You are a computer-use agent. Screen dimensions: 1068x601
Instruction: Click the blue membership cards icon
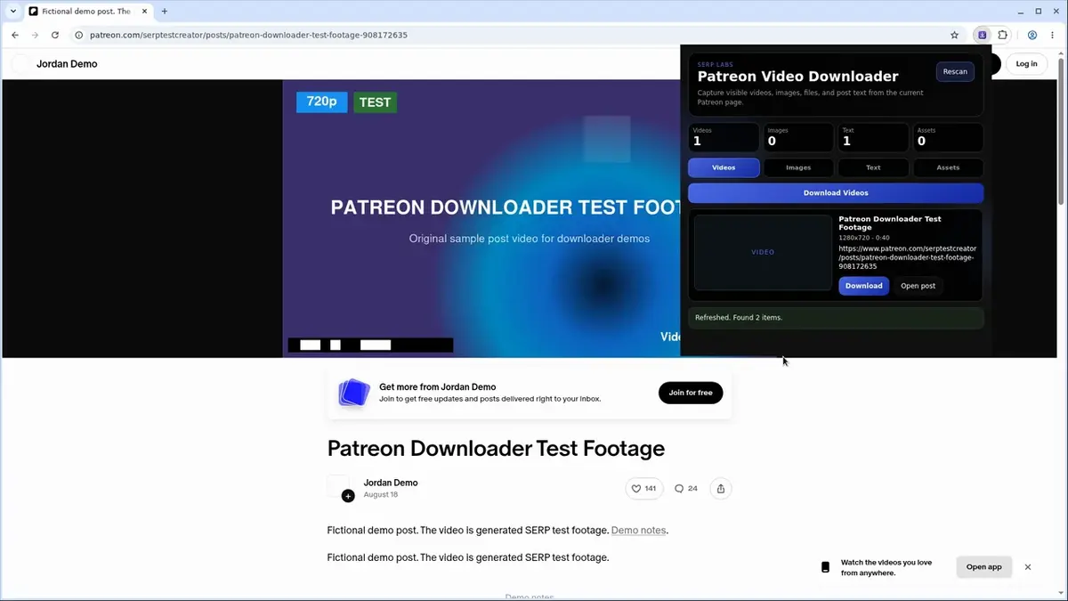coord(353,393)
